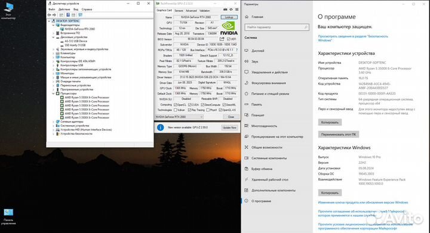Collapse the 'Дисковые устройства' tree node

[x=54, y=37]
